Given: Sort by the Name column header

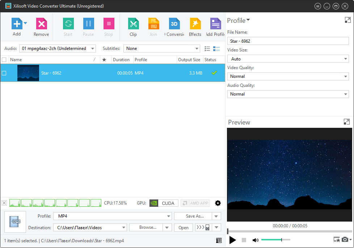Looking at the screenshot, I should point(54,60).
